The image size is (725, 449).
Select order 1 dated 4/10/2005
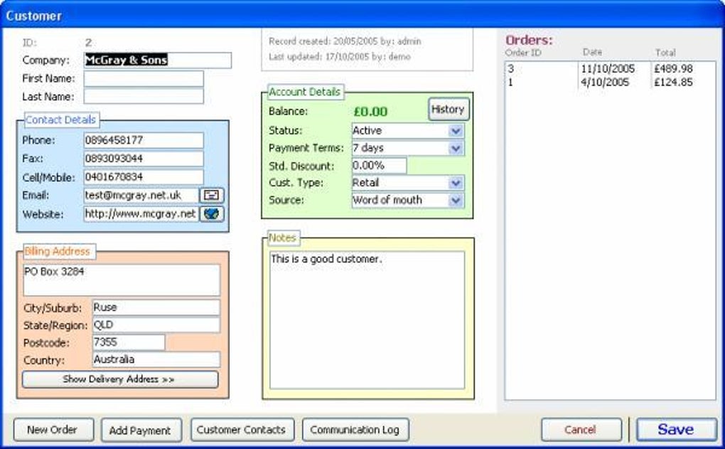coord(610,83)
